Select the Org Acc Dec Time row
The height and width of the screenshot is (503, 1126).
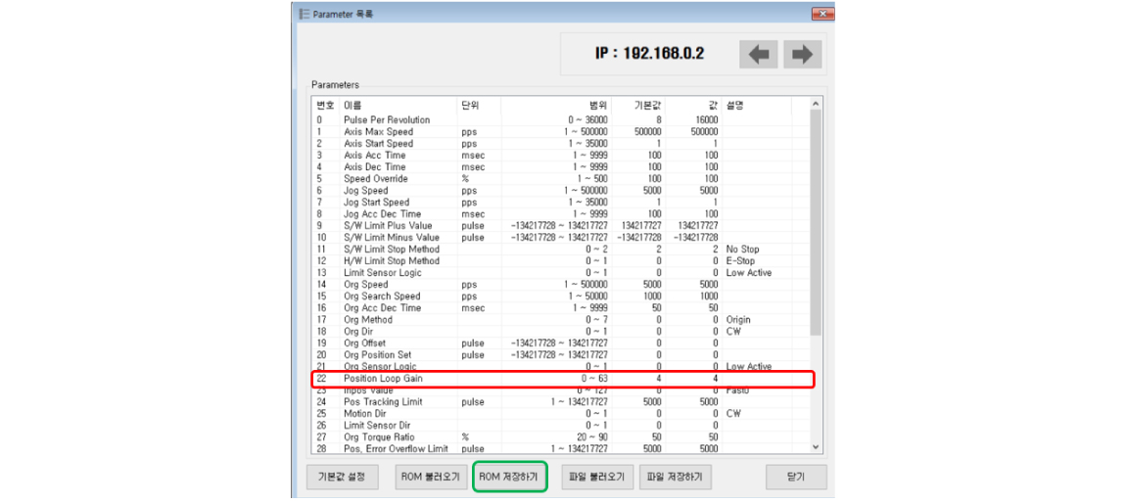560,308
